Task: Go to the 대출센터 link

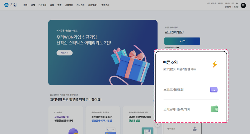Action: pos(227,3)
